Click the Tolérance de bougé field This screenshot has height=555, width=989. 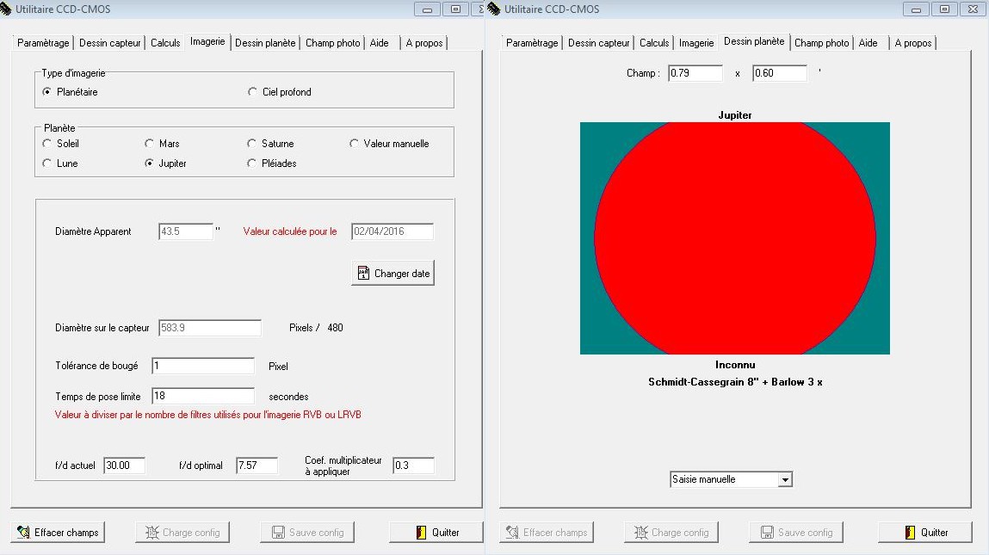(203, 366)
